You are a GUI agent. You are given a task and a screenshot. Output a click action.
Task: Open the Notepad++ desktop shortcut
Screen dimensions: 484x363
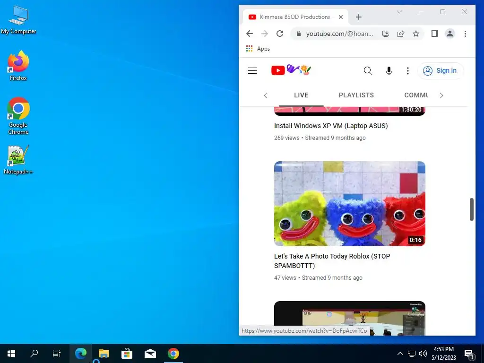click(18, 160)
